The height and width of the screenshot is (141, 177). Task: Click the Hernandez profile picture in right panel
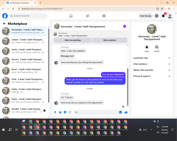point(152,29)
